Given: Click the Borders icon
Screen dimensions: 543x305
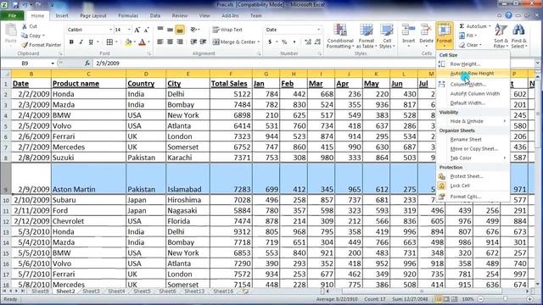Looking at the screenshot, I should click(x=109, y=42).
